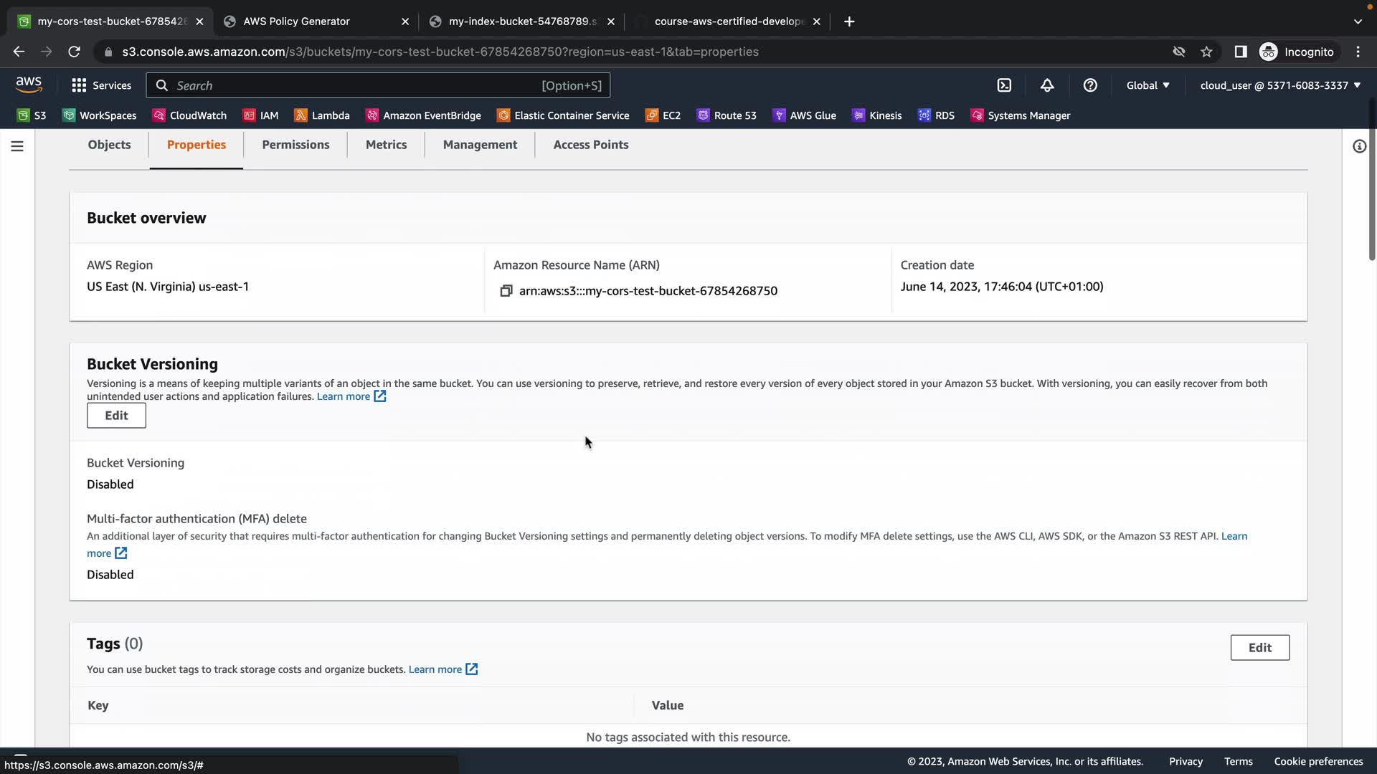Click the AWS logo home icon

click(29, 85)
